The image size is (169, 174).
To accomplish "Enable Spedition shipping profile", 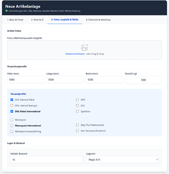I will point(77,111).
